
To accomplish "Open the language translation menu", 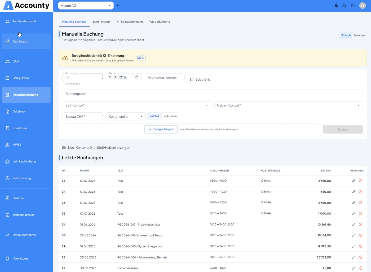I will coord(344,6).
